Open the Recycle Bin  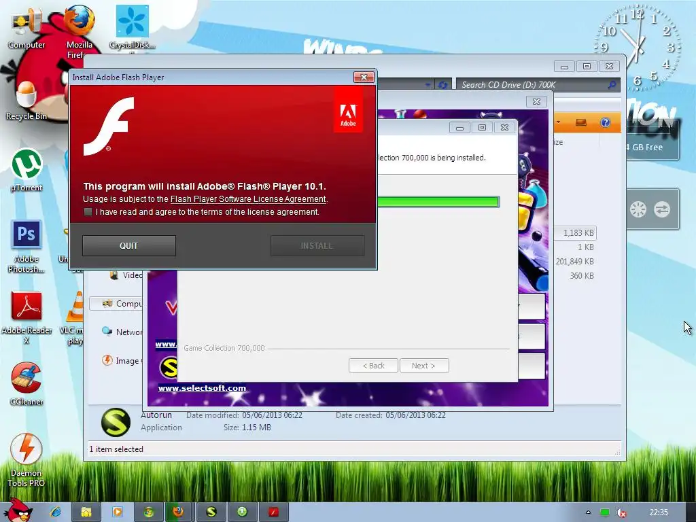27,101
